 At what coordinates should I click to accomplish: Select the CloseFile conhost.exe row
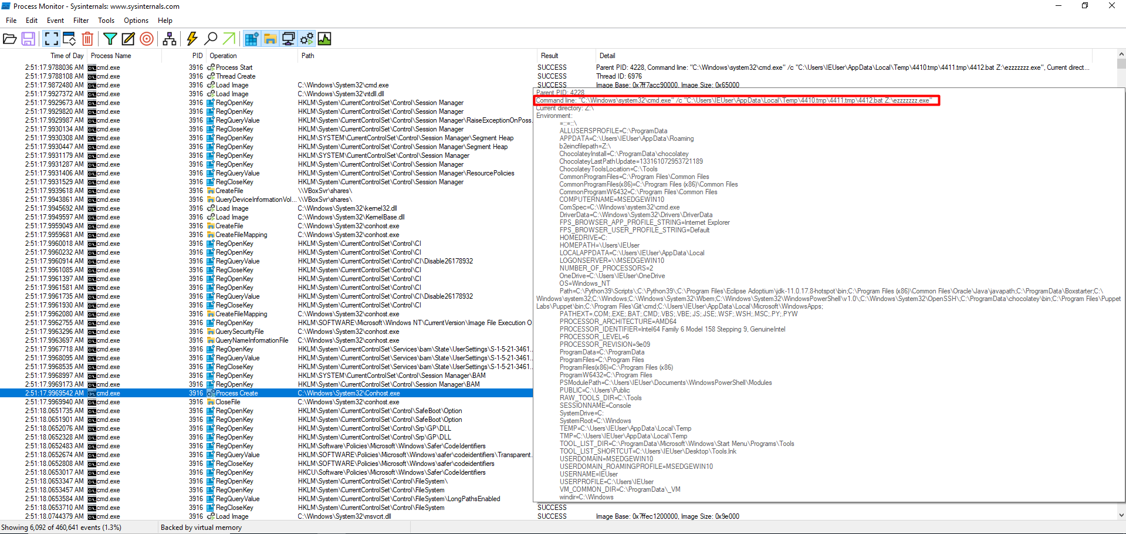pyautogui.click(x=266, y=402)
